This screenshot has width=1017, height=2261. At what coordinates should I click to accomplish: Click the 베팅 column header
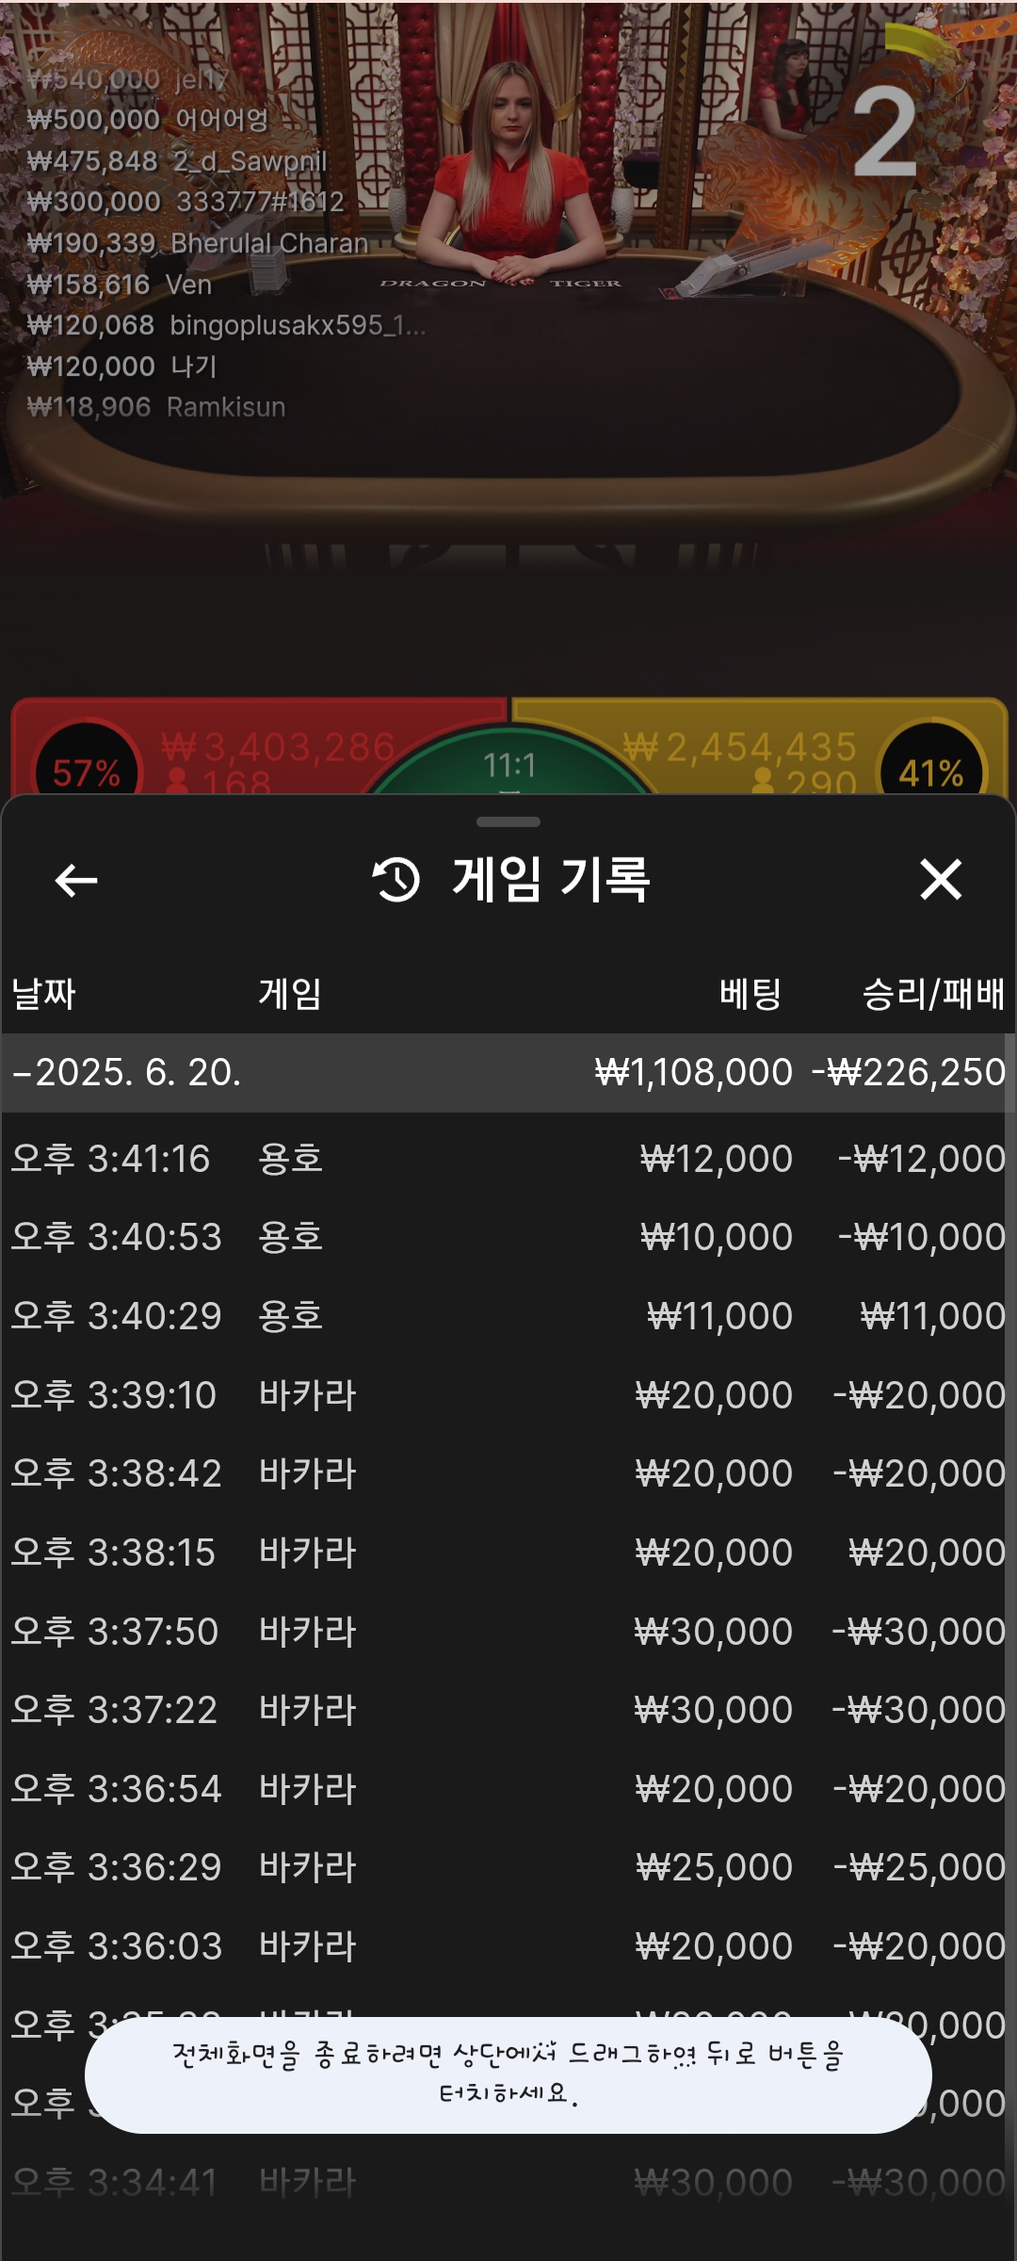pos(751,994)
